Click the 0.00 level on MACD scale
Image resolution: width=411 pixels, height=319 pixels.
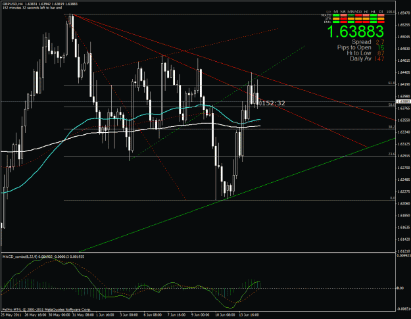(x=400, y=288)
